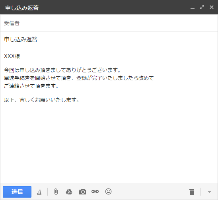Click the 送信 send button

pyautogui.click(x=17, y=192)
